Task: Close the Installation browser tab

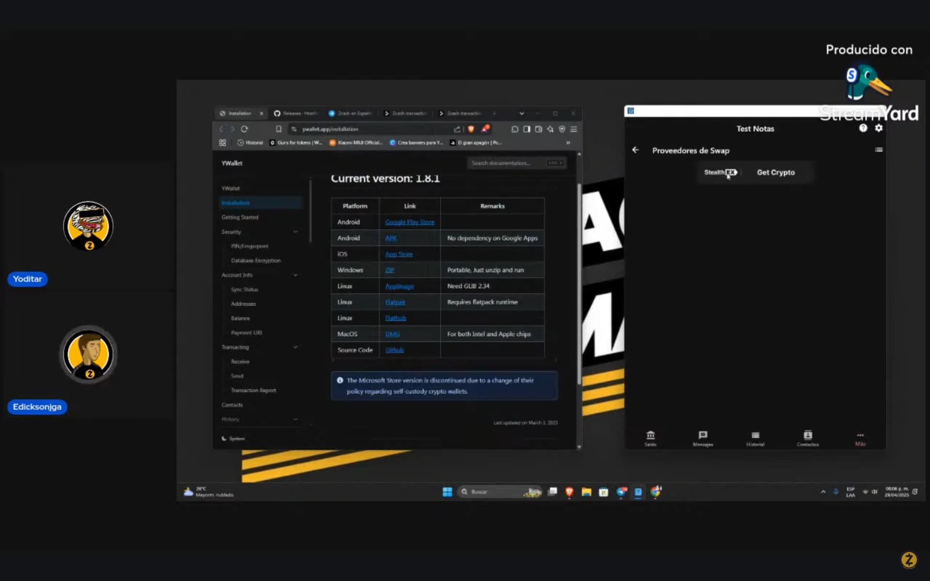Action: (x=262, y=113)
